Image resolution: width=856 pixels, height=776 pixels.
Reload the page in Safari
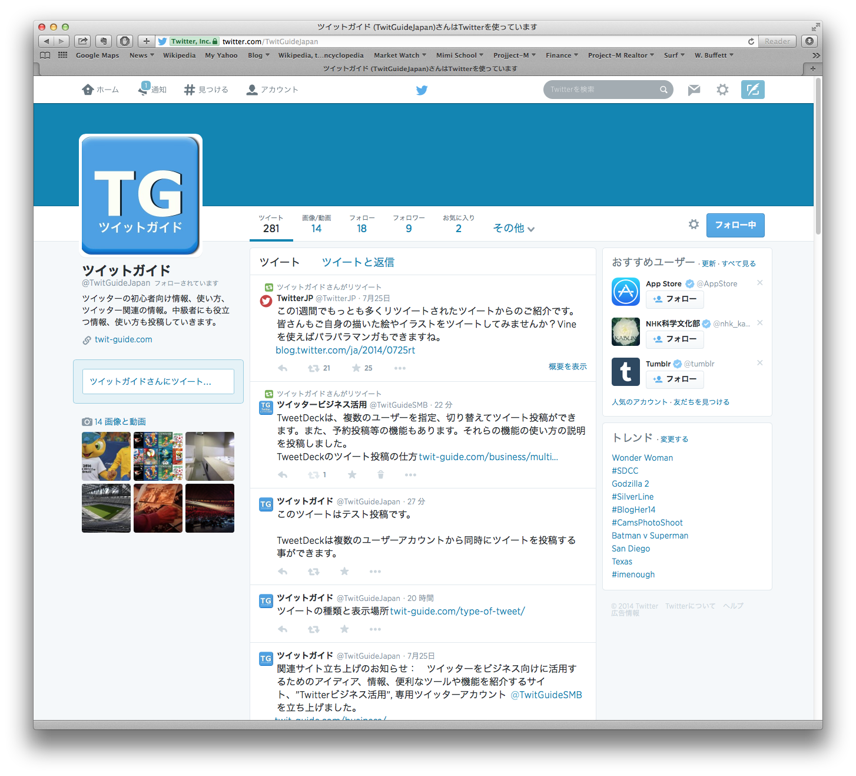click(x=751, y=41)
